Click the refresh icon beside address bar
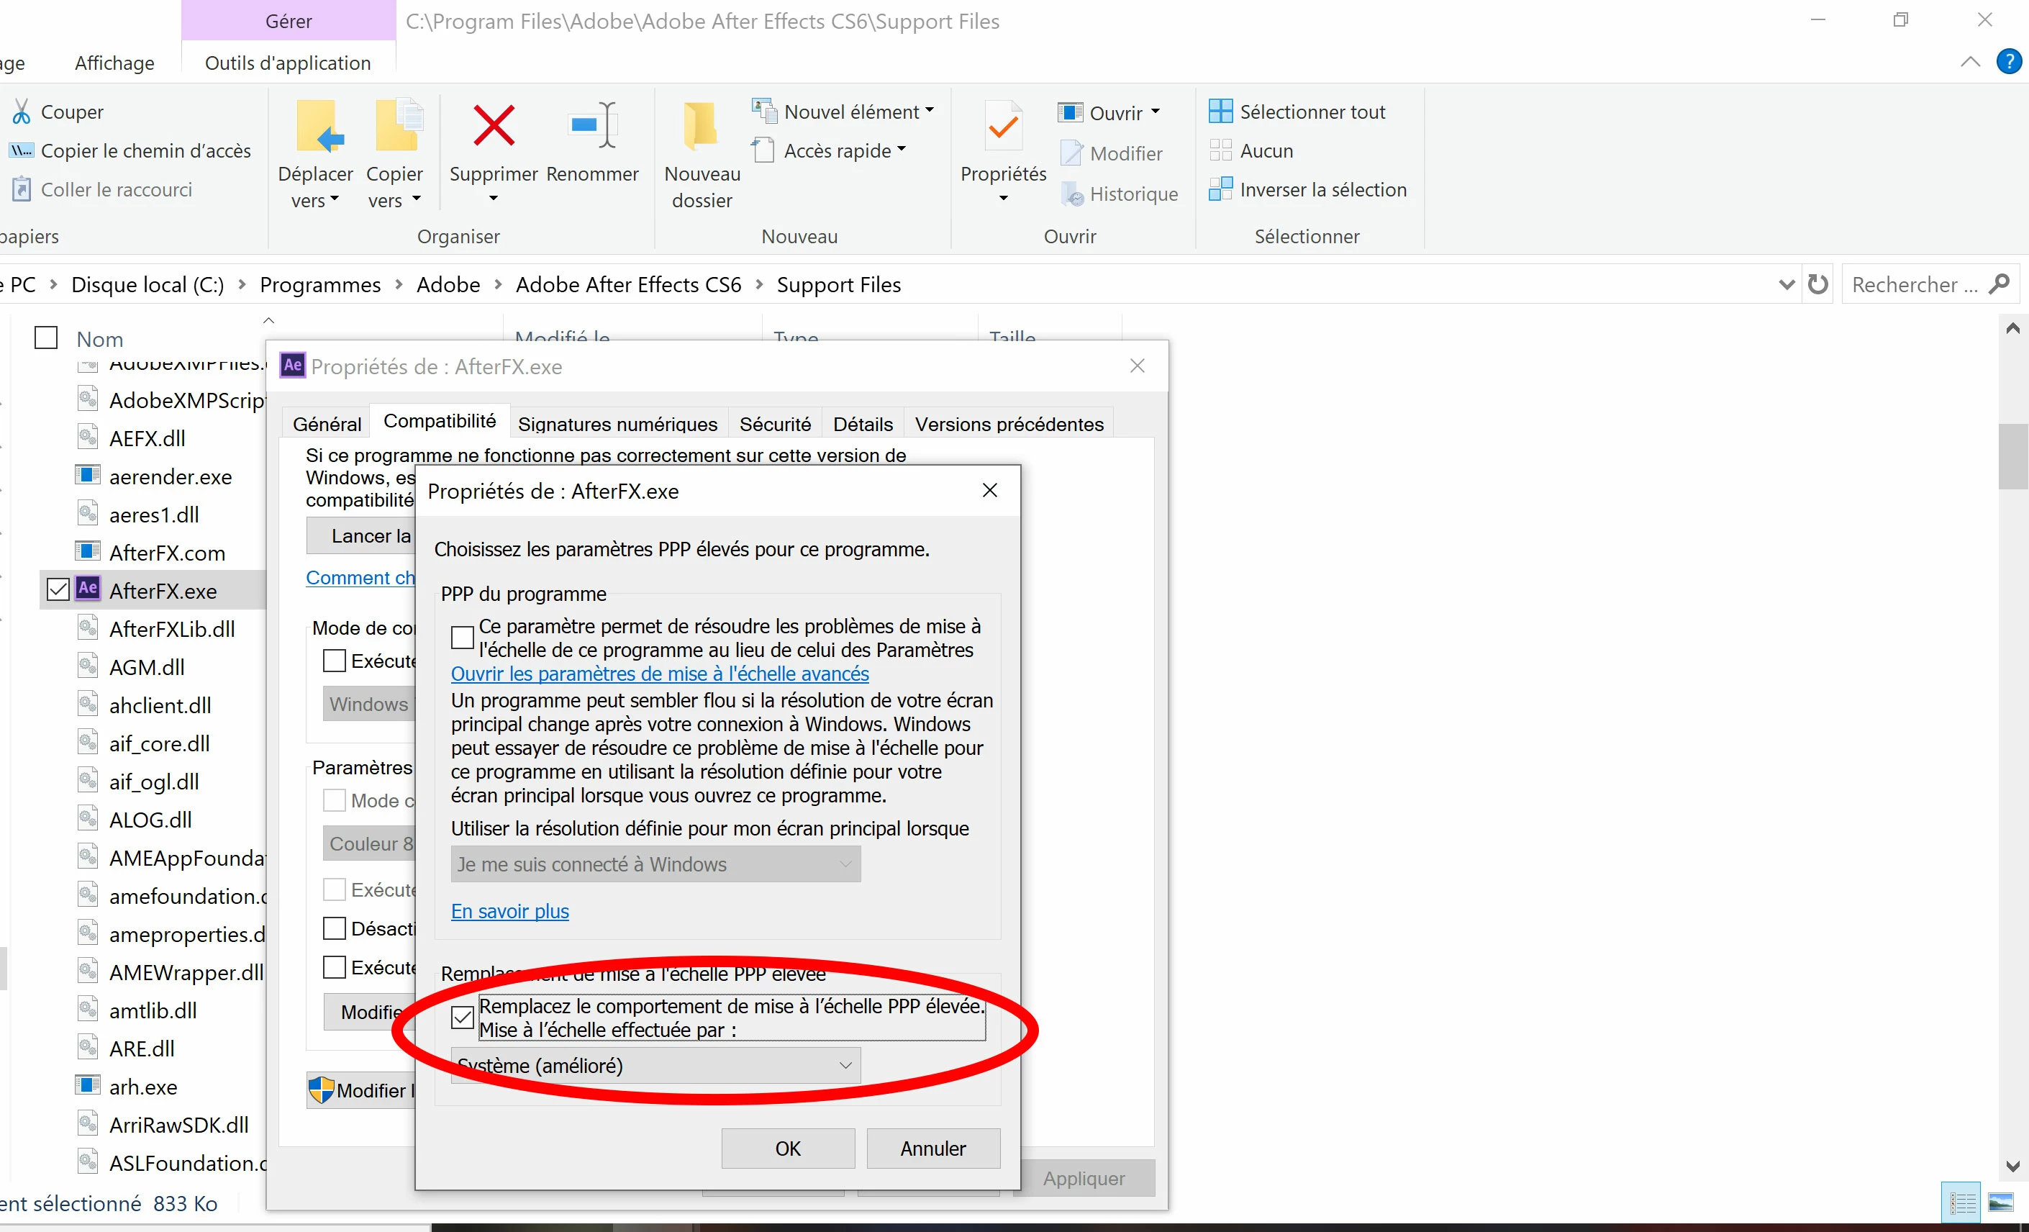Viewport: 2029px width, 1232px height. point(1818,284)
